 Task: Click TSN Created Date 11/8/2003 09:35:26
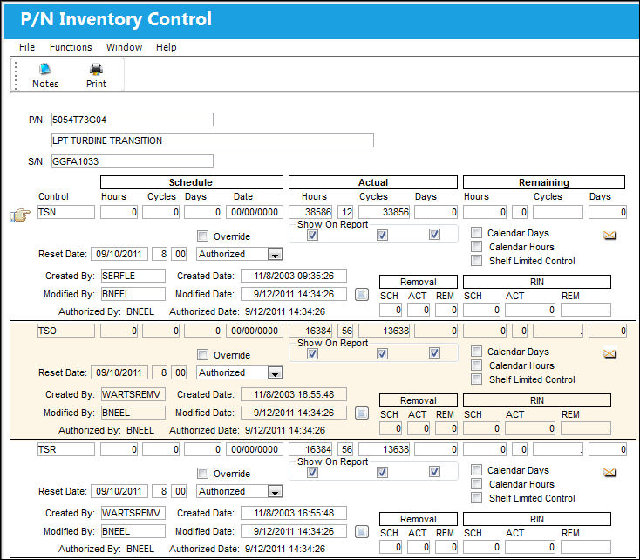click(x=294, y=276)
